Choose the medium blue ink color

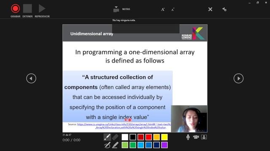[x=148, y=145]
